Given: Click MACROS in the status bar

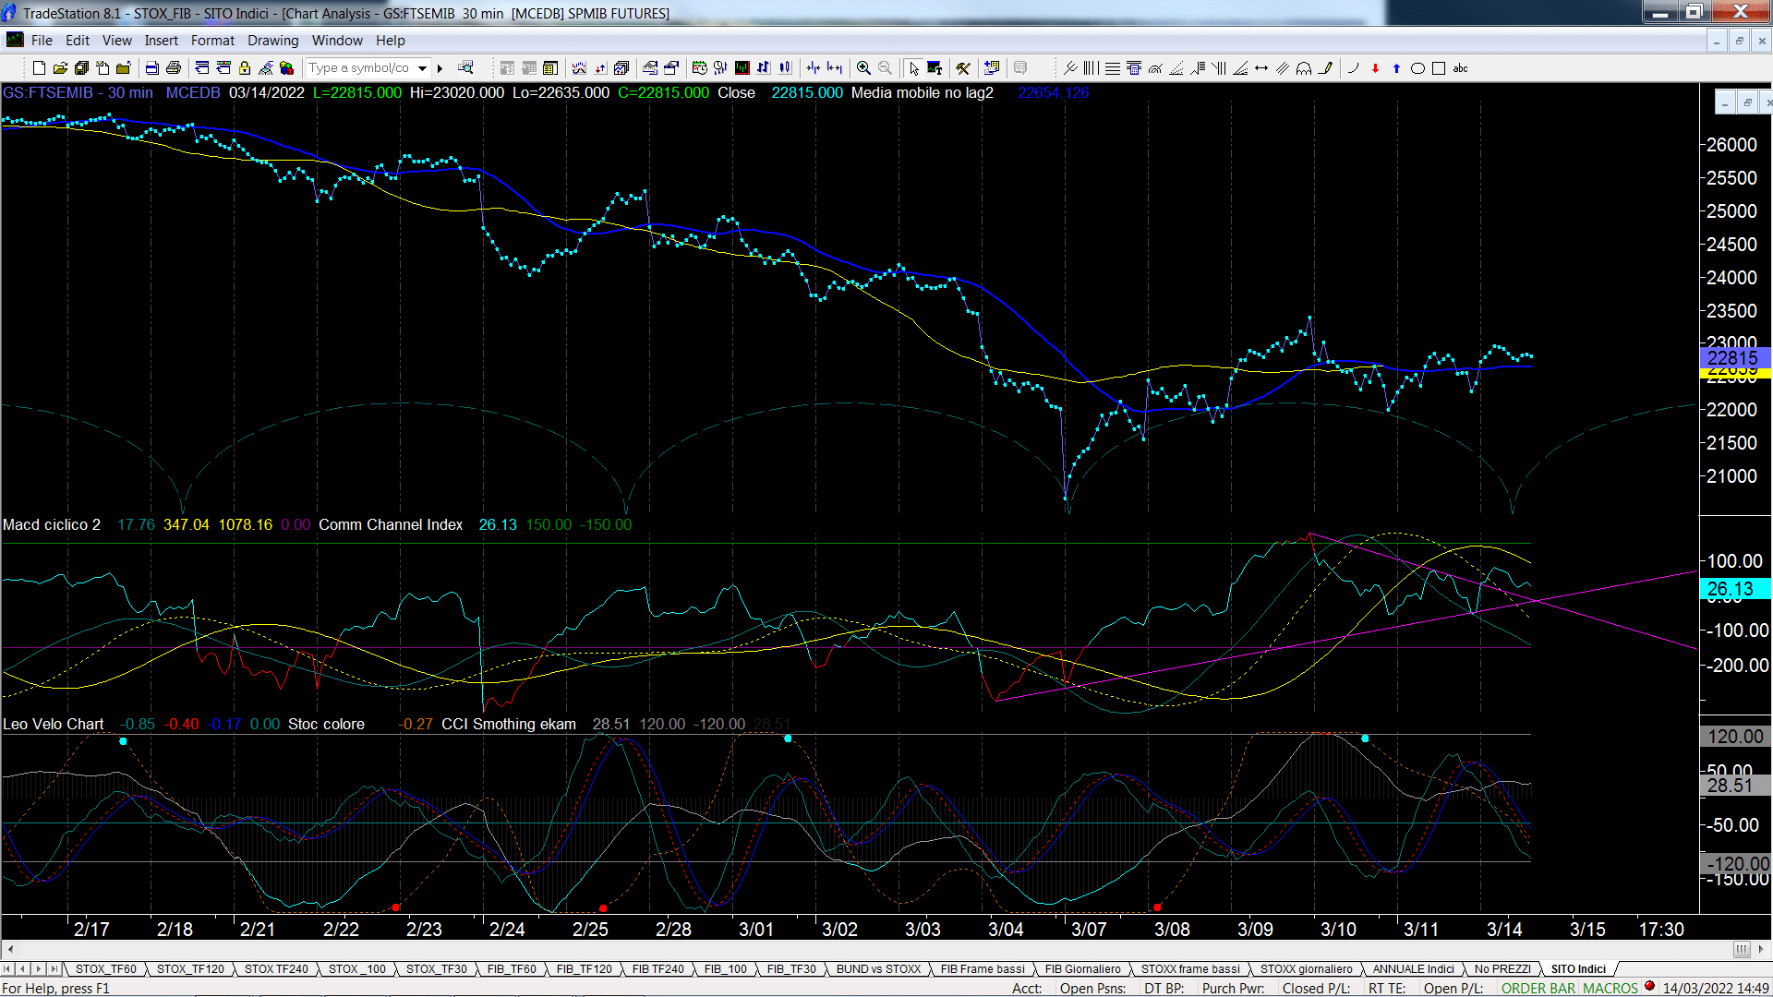Looking at the screenshot, I should 1610,989.
